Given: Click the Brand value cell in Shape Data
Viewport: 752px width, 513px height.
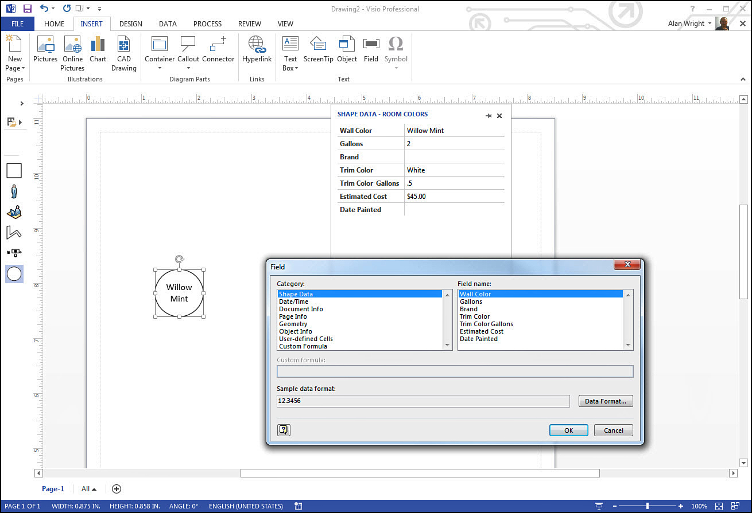Looking at the screenshot, I should pyautogui.click(x=455, y=157).
